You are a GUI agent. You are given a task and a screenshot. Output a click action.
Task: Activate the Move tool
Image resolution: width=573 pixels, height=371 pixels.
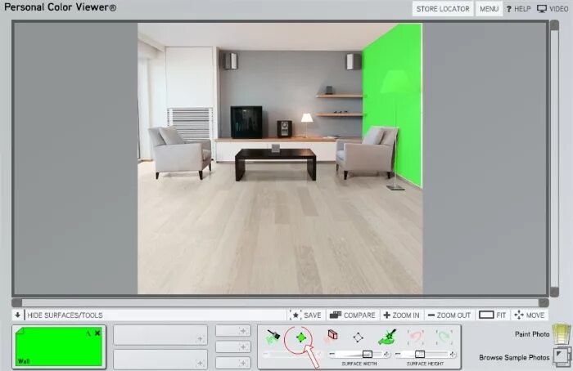click(529, 315)
